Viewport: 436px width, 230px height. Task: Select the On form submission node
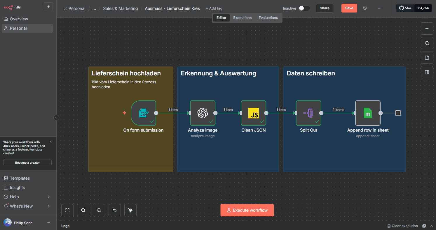click(x=143, y=113)
